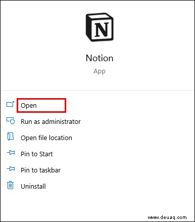Viewport: 195px width, 222px height.
Task: Select Uninstall to remove Notion
Action: 33,186
